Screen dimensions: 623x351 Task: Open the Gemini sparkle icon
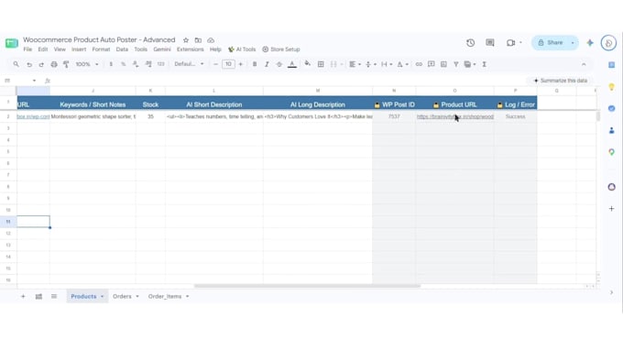pos(590,42)
